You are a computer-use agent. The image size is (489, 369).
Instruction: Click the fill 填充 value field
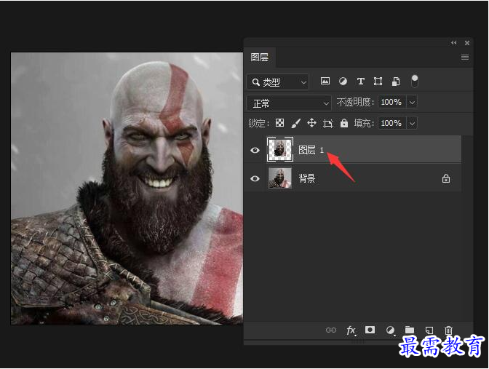tap(391, 123)
